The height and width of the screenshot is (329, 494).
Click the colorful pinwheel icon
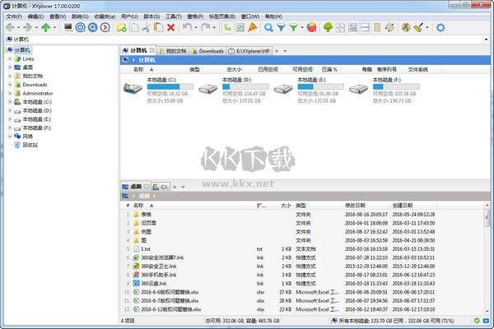pyautogui.click(x=406, y=28)
